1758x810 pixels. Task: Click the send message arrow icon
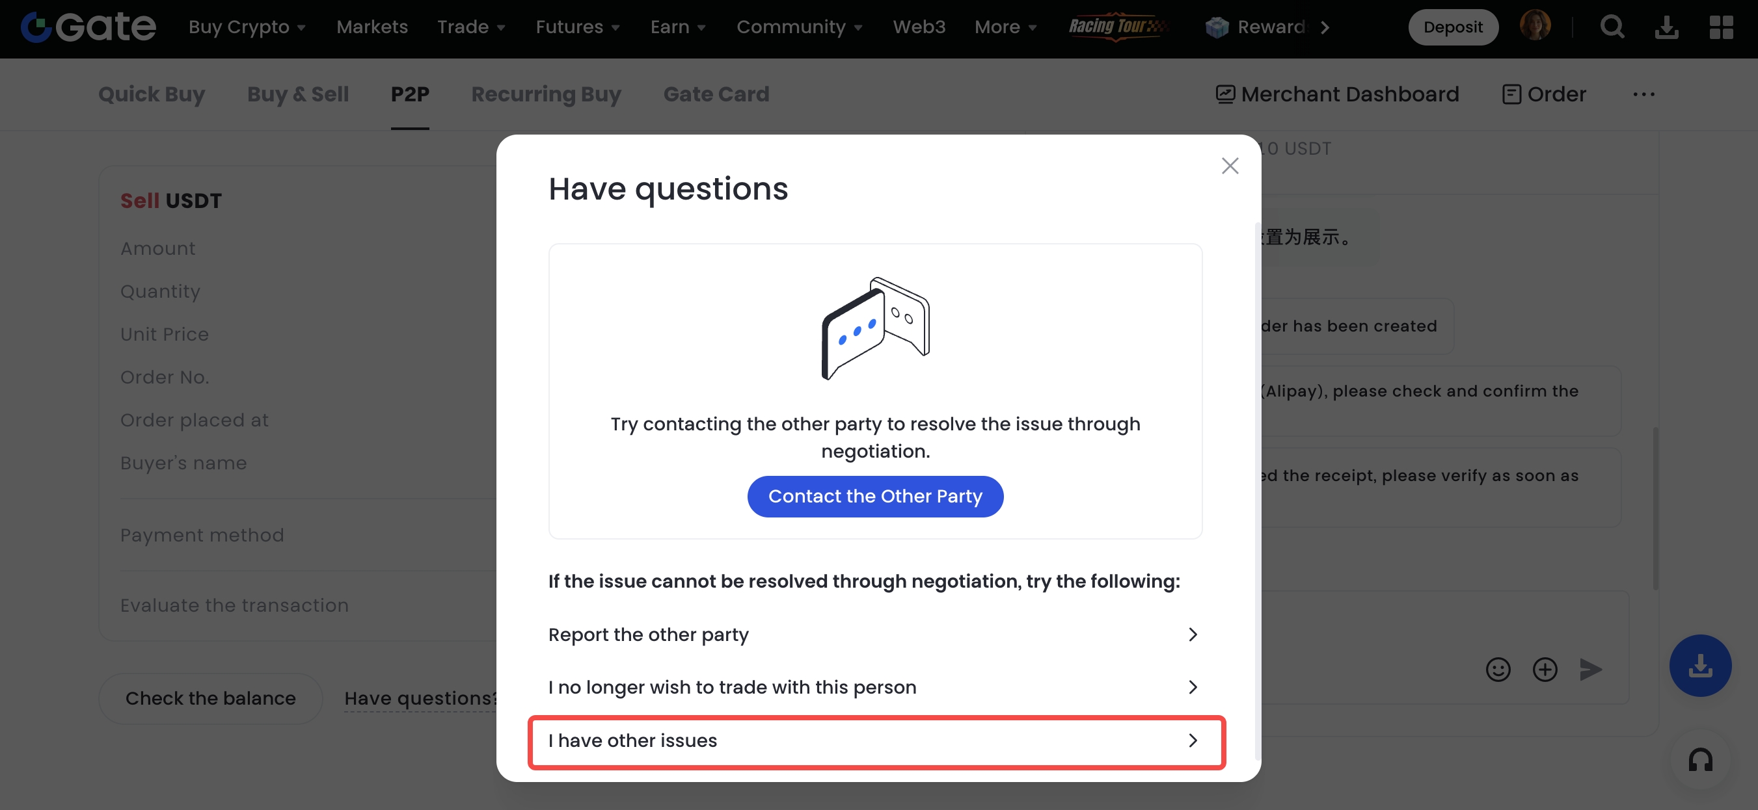[x=1591, y=670]
